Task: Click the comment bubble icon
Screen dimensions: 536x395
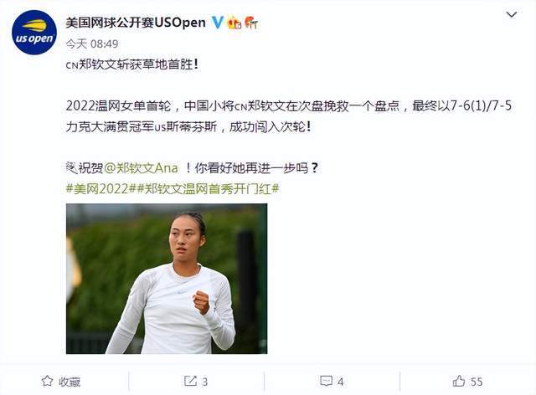Action: click(x=326, y=381)
